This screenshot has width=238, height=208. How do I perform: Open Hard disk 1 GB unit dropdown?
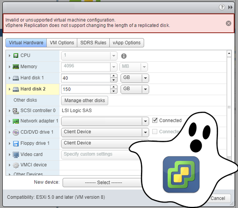[135, 78]
